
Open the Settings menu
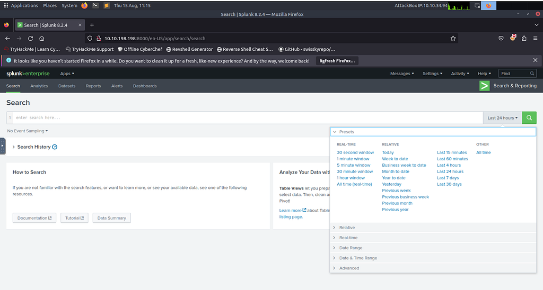point(433,74)
